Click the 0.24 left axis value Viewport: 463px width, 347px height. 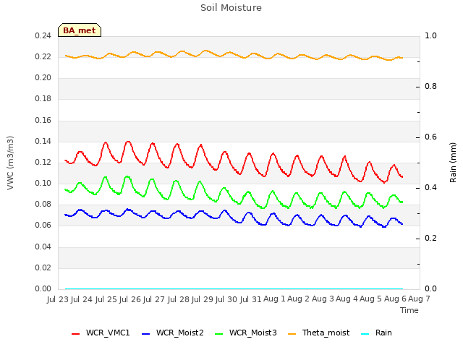tap(43, 35)
